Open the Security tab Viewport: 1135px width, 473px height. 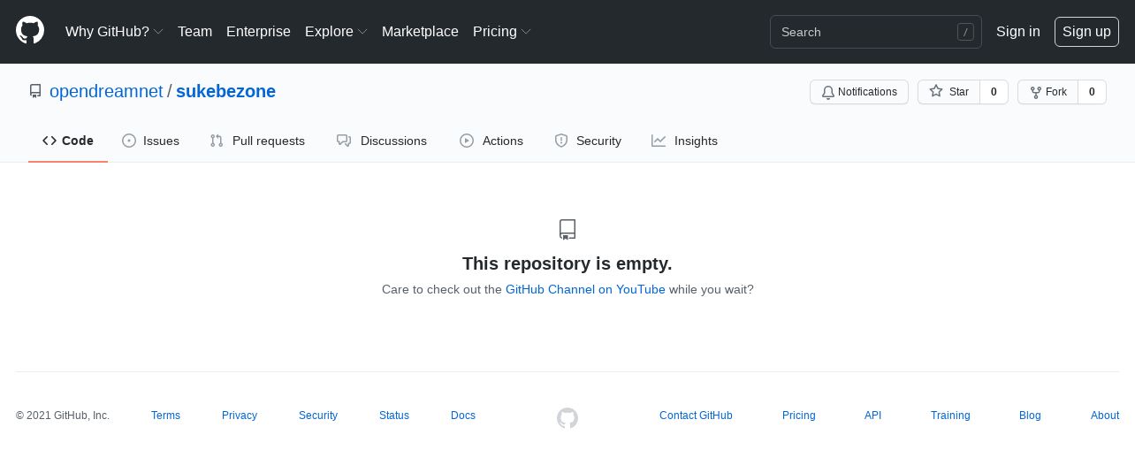pyautogui.click(x=588, y=141)
